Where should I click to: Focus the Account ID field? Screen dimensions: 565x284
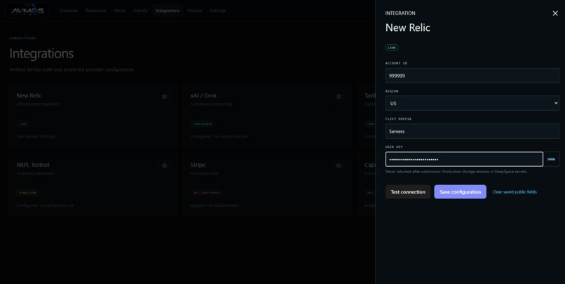click(472, 76)
